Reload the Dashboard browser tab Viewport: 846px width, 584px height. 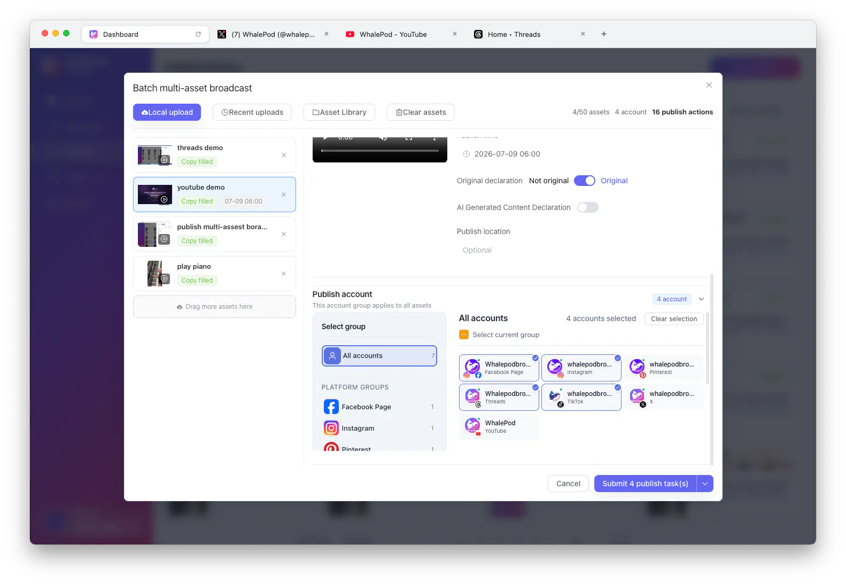198,34
